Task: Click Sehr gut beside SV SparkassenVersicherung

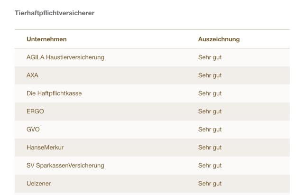Action: point(210,166)
